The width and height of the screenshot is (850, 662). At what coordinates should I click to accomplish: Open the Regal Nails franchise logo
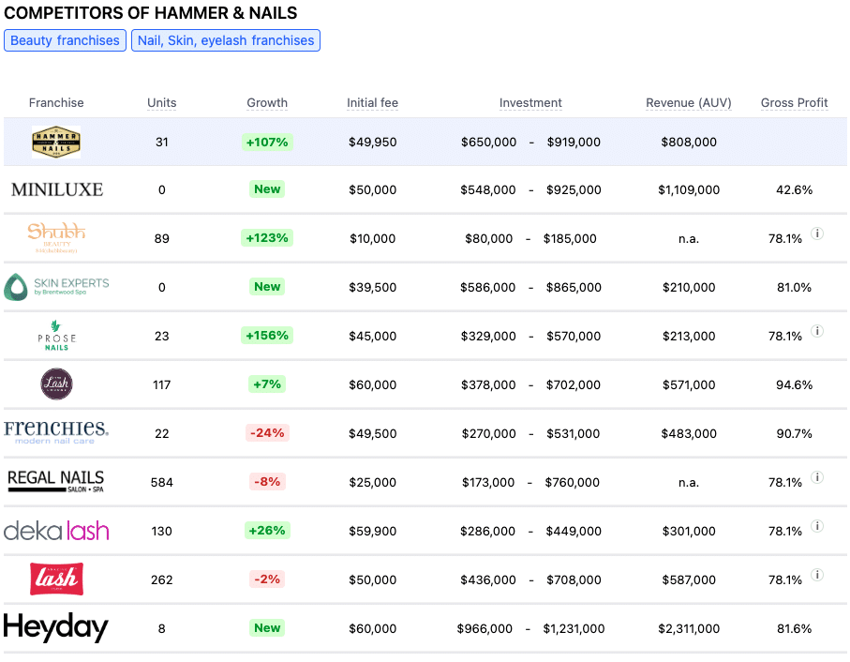pyautogui.click(x=56, y=481)
